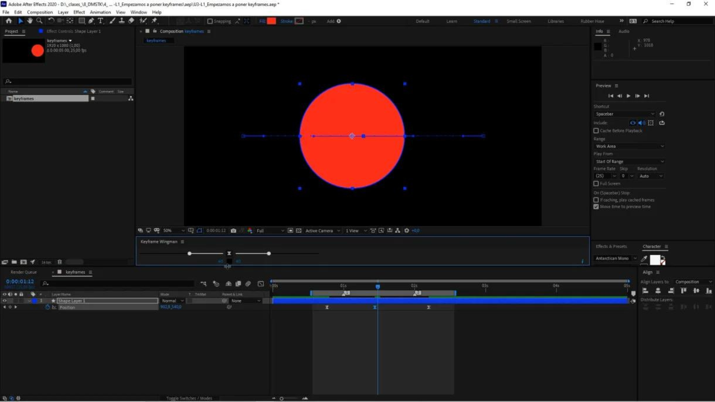Enable Cache Before Playback checkbox
This screenshot has width=715, height=402.
596,131
